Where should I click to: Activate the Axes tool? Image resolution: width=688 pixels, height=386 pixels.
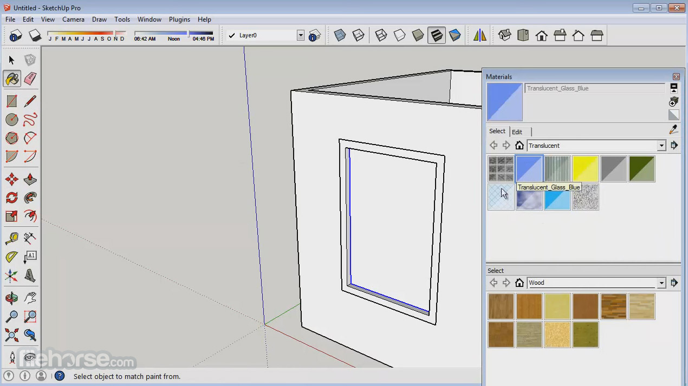[11, 276]
